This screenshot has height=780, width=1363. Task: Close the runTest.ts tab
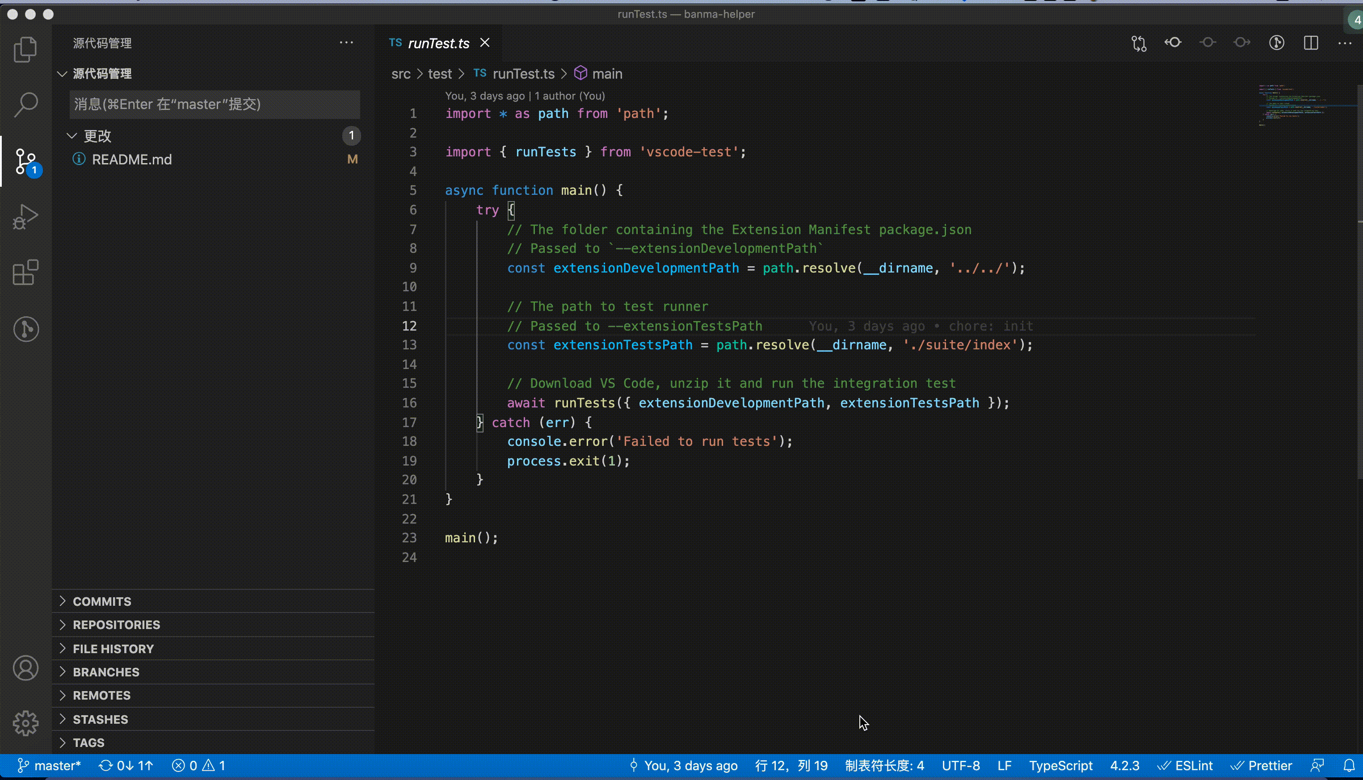[x=485, y=43]
